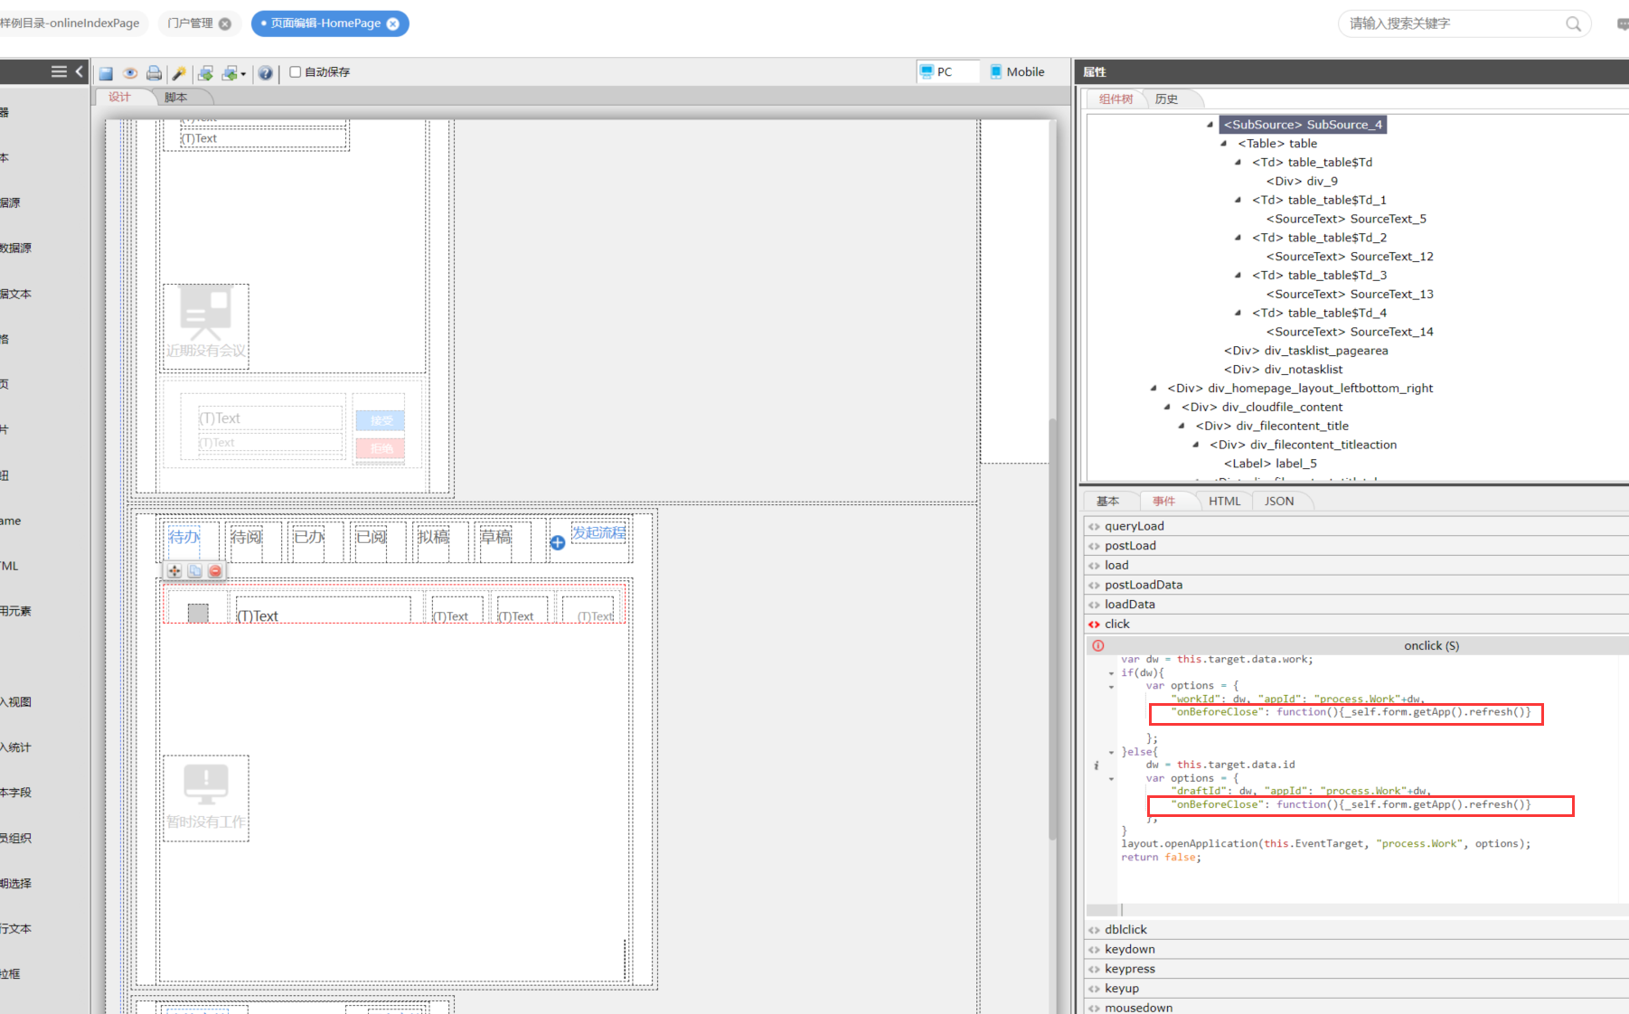Switch to PC view mode
This screenshot has height=1014, width=1629.
tap(947, 71)
